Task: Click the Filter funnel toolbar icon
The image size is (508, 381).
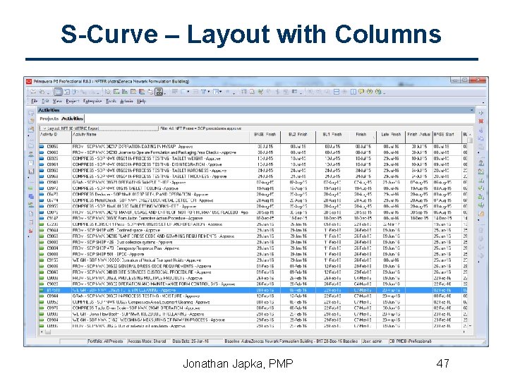Action: tap(203, 92)
